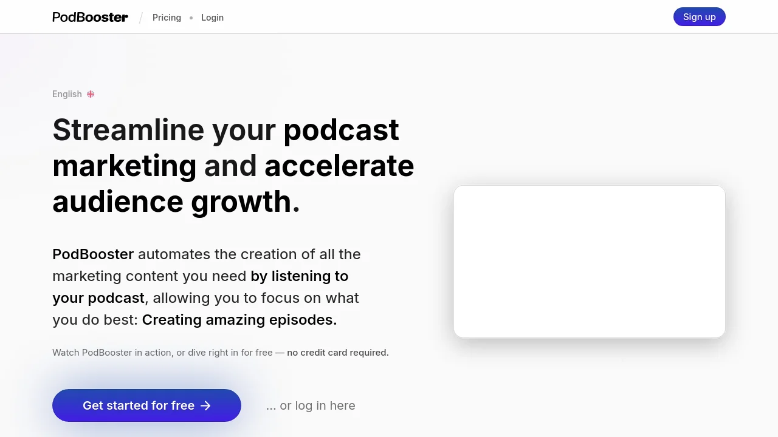Click the PodBooster logo
Screen dimensions: 778x437
click(x=90, y=17)
